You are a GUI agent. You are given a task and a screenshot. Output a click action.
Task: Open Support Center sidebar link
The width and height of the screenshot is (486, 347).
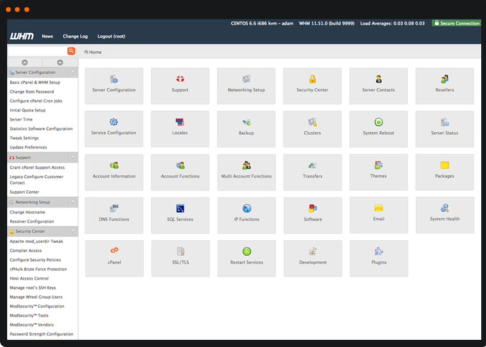click(24, 192)
